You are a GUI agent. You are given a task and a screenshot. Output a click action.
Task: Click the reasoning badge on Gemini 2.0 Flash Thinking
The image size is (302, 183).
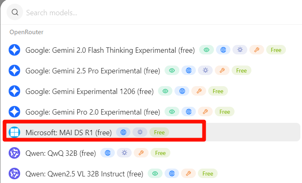click(240, 50)
